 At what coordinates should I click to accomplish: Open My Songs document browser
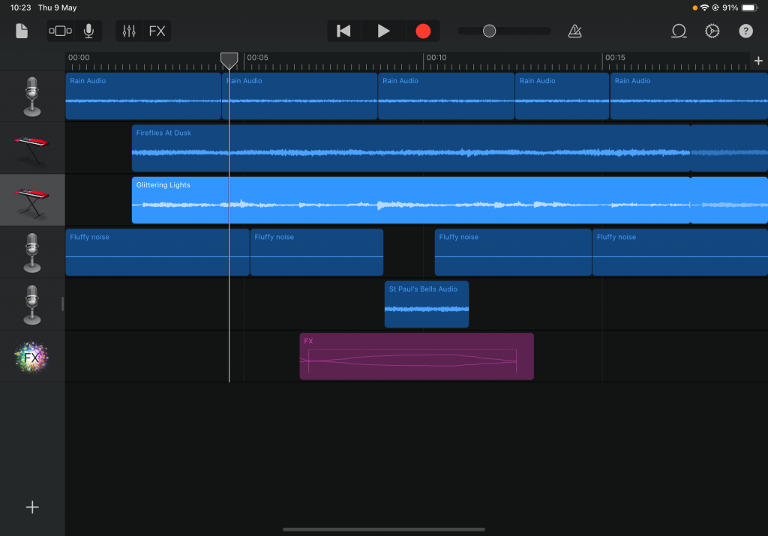[x=22, y=31]
